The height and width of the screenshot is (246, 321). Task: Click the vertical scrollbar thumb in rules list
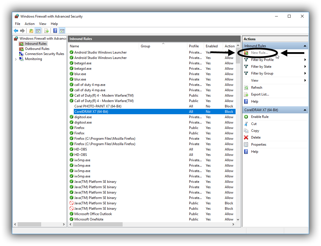pyautogui.click(x=238, y=56)
